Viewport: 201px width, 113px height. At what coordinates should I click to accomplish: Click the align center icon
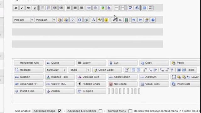[x=75, y=8]
